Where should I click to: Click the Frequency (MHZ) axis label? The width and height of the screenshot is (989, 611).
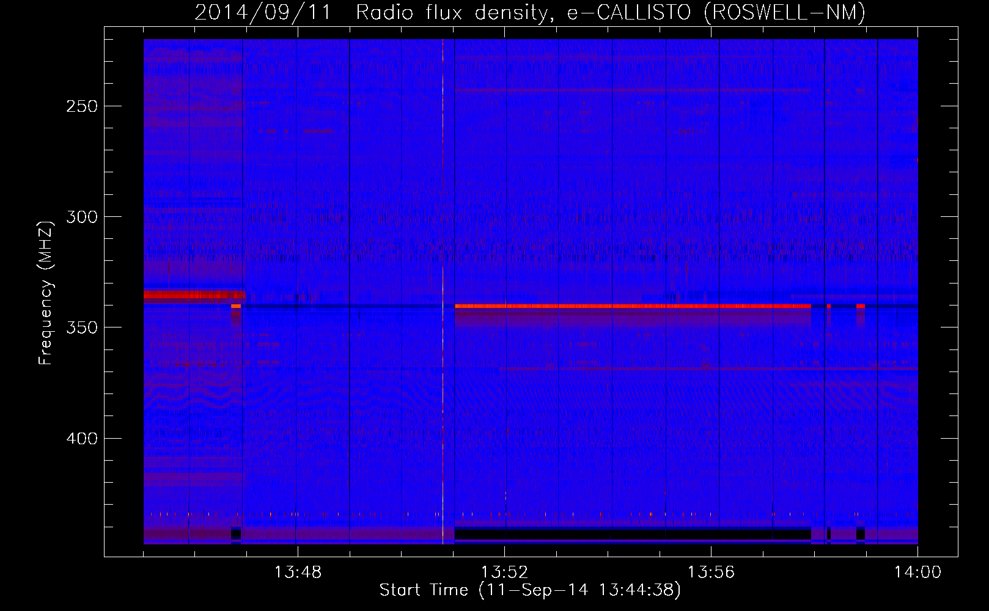coord(46,293)
